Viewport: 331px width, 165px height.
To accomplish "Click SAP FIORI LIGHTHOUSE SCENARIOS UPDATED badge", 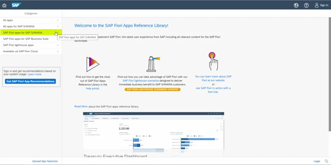I will pyautogui.click(x=153, y=89).
